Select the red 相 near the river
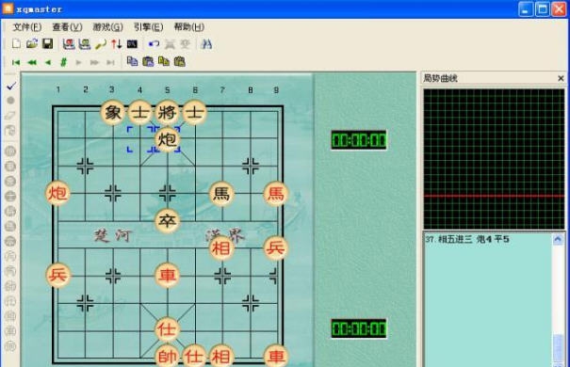 point(221,248)
